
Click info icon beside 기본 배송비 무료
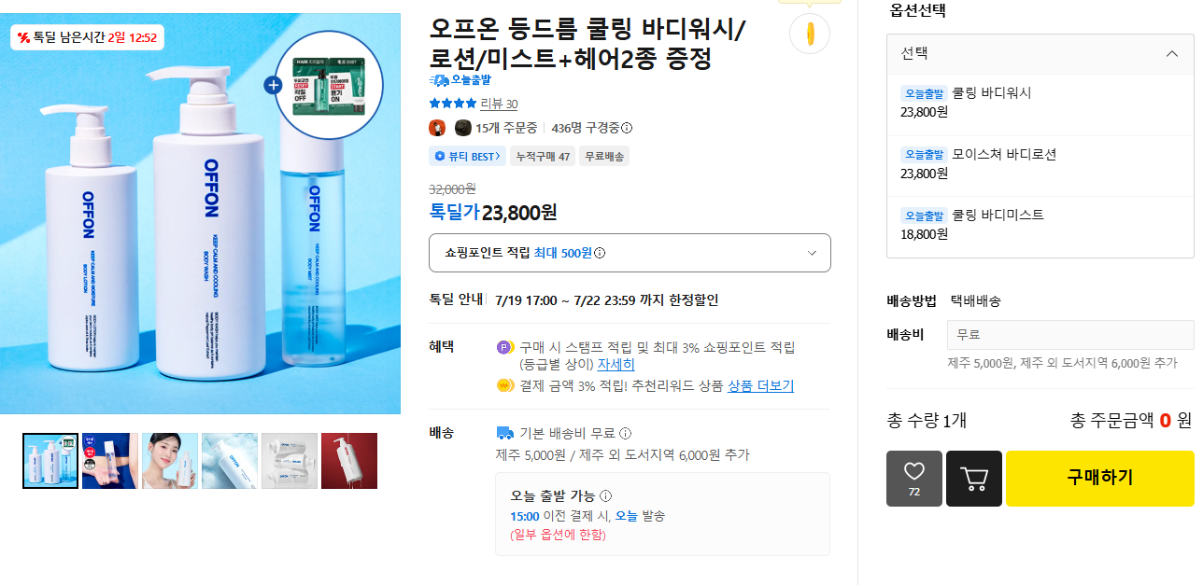[x=625, y=433]
